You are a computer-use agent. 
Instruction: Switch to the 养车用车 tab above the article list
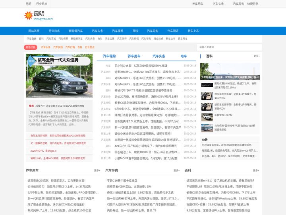pyautogui.click(x=134, y=56)
